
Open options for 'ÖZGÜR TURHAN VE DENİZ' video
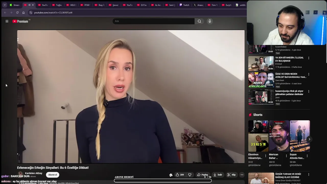point(309,174)
